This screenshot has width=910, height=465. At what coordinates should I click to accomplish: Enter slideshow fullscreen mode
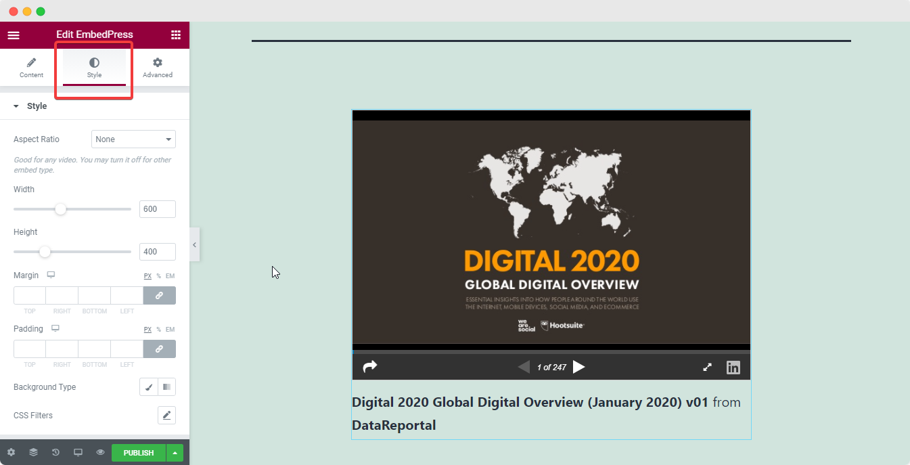point(708,367)
